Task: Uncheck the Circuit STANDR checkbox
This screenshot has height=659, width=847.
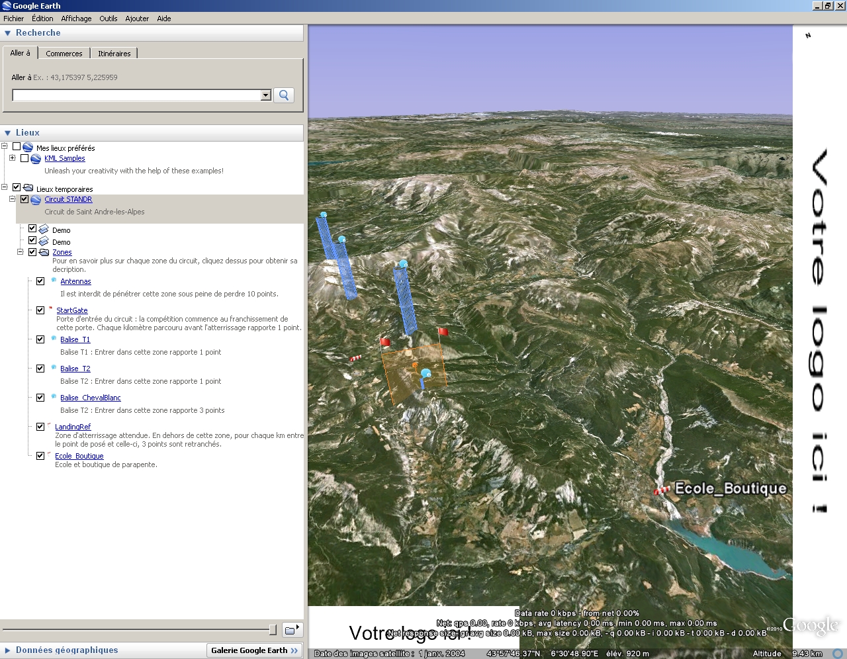Action: [24, 200]
